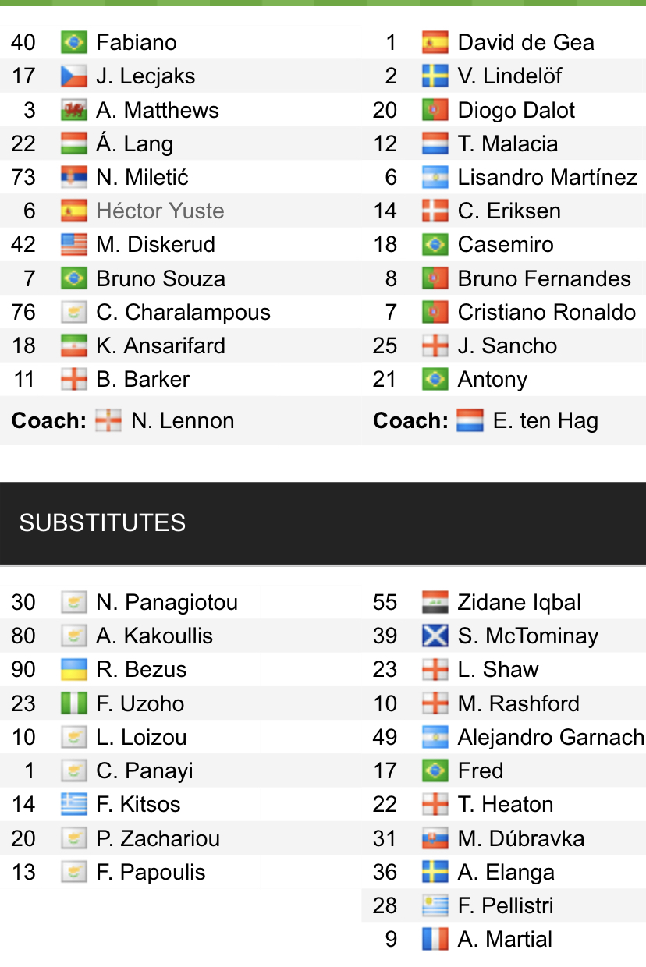Click the Wales flag beside A. Matthews

click(73, 110)
